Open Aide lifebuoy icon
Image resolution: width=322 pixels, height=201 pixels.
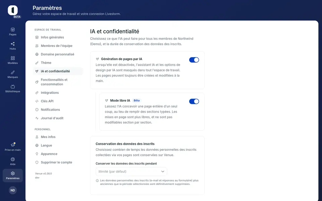(x=13, y=159)
